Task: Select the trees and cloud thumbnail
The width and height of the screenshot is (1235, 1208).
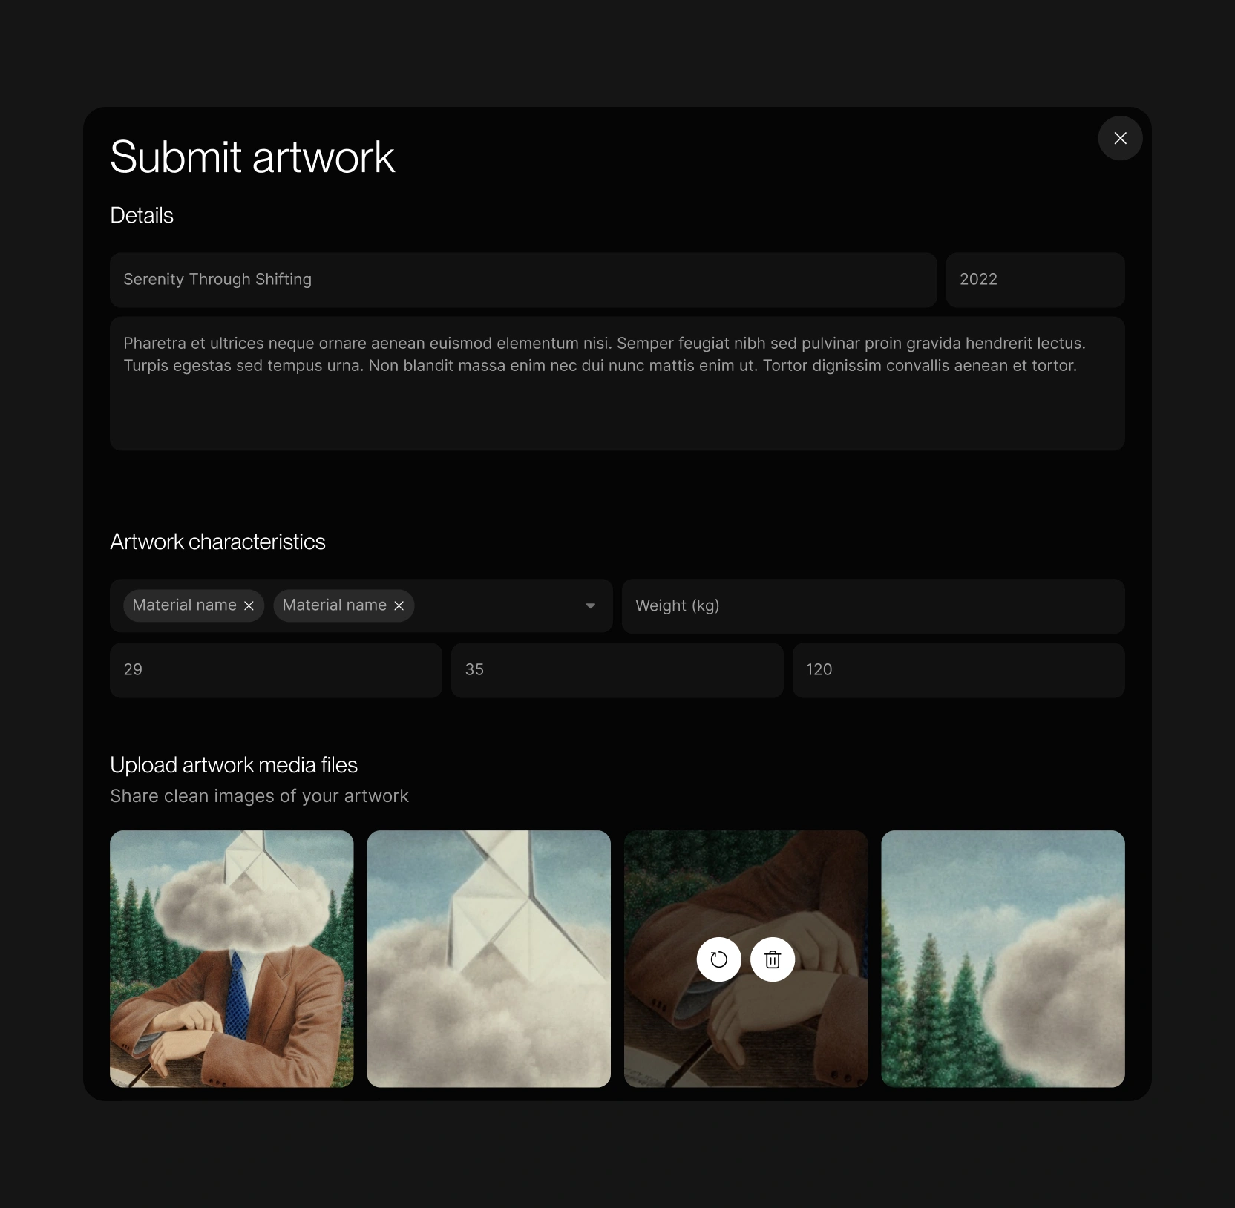Action: (x=1003, y=959)
